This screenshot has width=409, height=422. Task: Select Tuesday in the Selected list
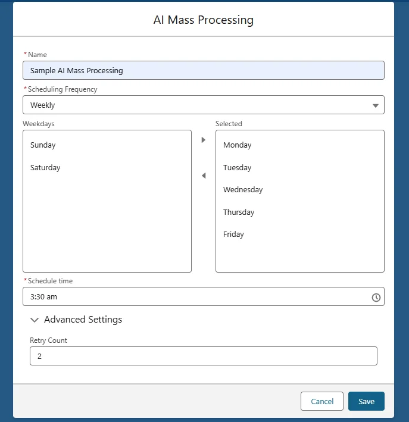(238, 168)
